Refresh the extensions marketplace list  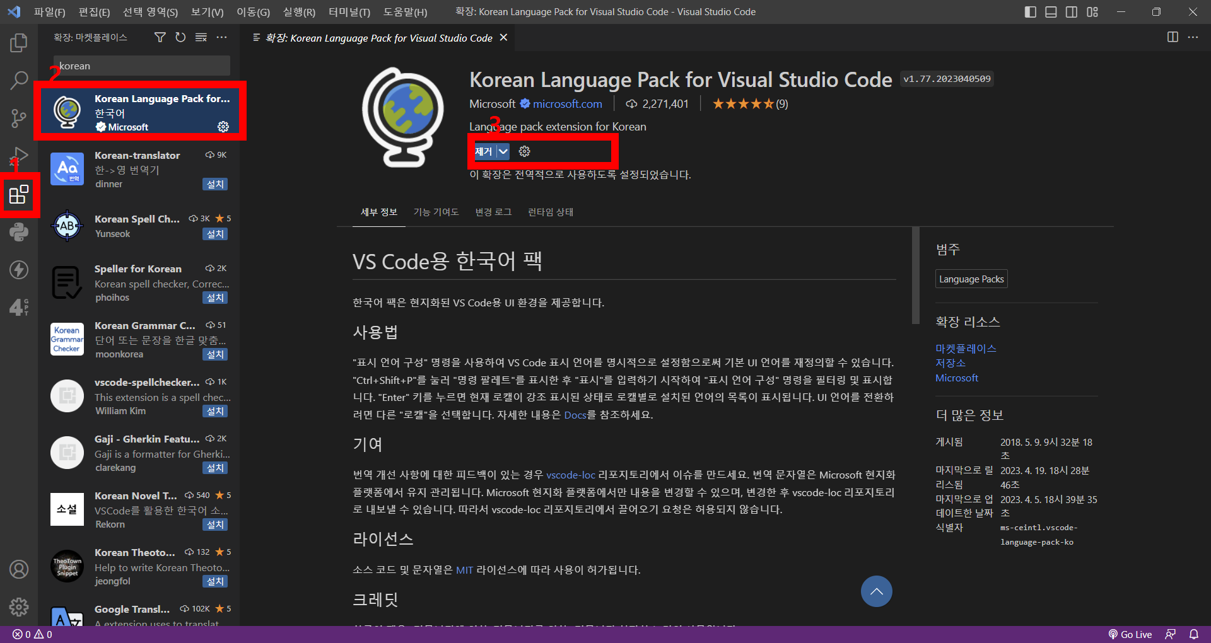[180, 38]
